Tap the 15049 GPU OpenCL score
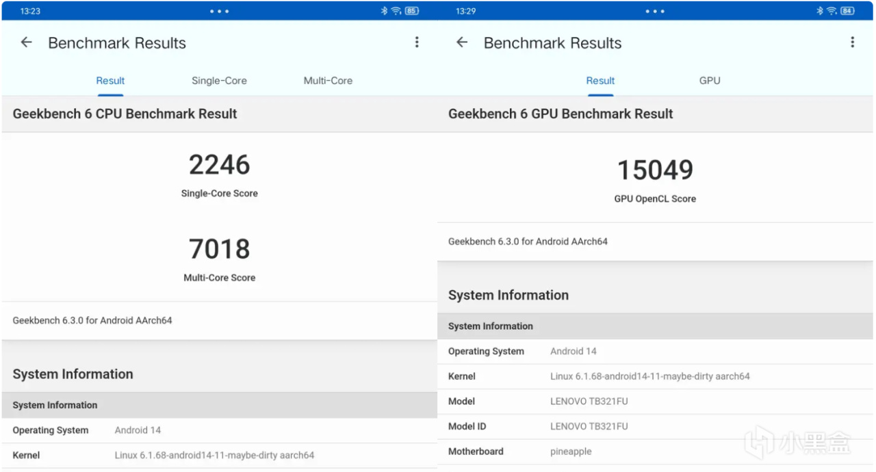The image size is (876, 472). click(x=655, y=170)
